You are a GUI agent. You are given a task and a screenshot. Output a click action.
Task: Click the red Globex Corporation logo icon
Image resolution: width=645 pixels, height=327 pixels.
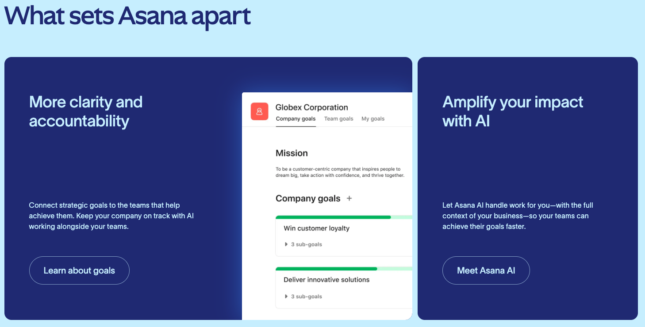(x=259, y=111)
